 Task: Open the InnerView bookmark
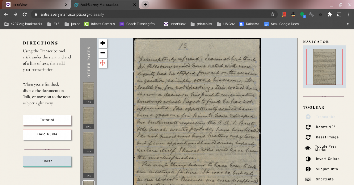[x=175, y=24]
